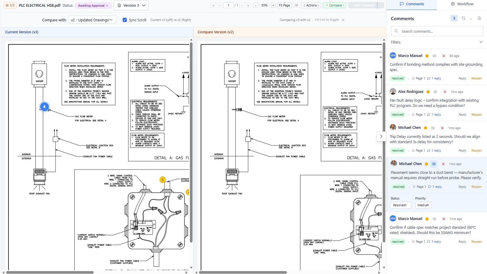Viewport: 487px width, 274px height.
Task: Go to the last page using double-arrow icon
Action: (x=248, y=5)
